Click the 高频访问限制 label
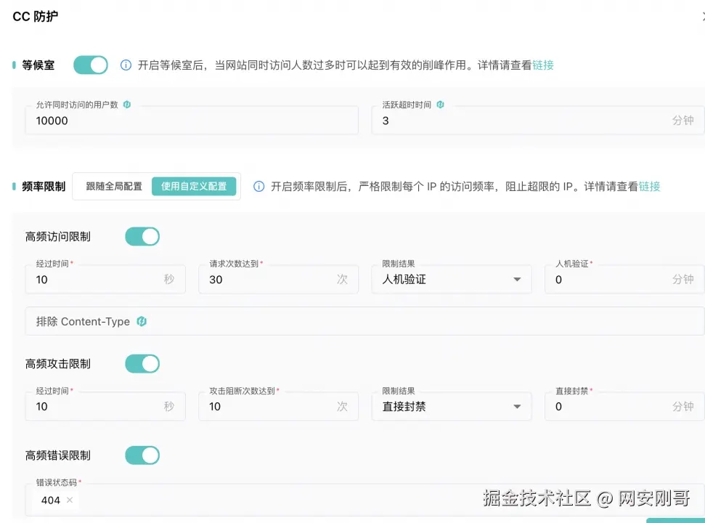This screenshot has width=705, height=523. (x=58, y=237)
